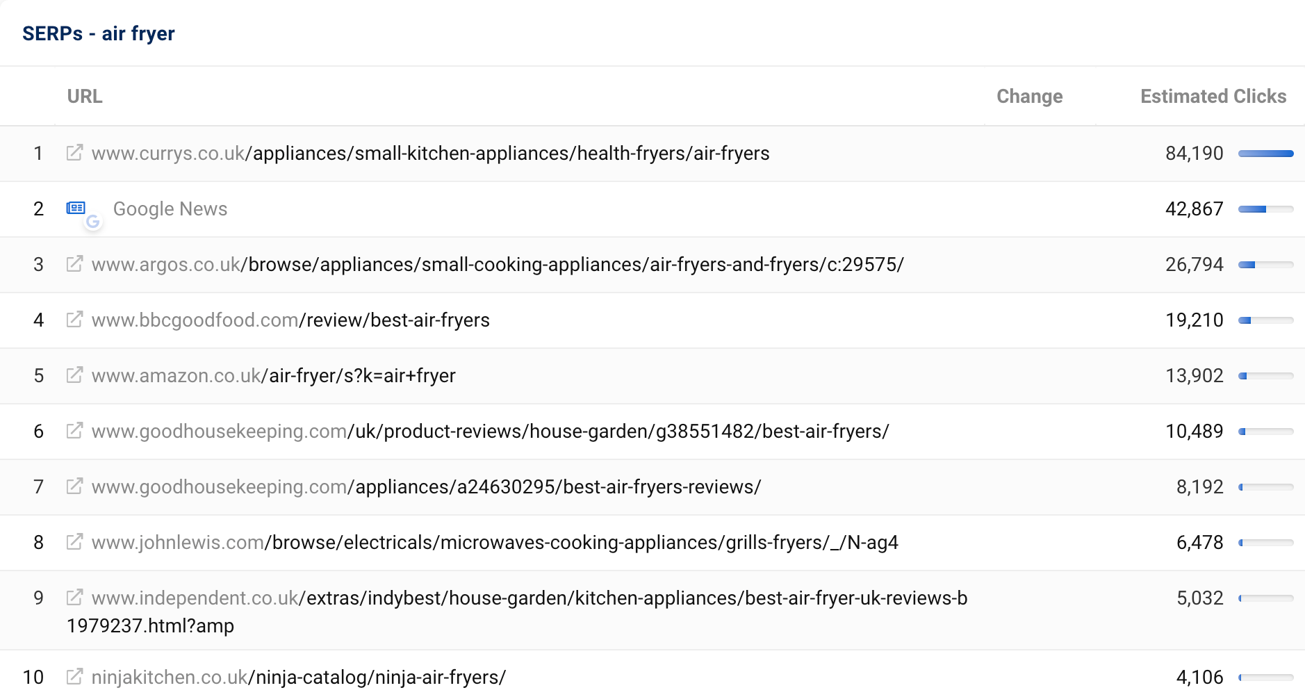Click rank number 4 for bbcgoodfood row
Image resolution: width=1305 pixels, height=697 pixels.
(x=38, y=320)
